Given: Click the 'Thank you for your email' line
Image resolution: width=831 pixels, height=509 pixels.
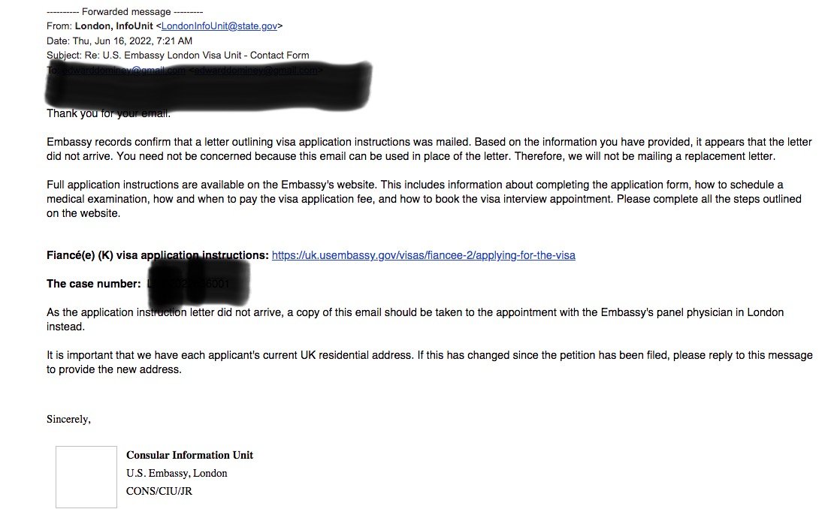Looking at the screenshot, I should (108, 114).
